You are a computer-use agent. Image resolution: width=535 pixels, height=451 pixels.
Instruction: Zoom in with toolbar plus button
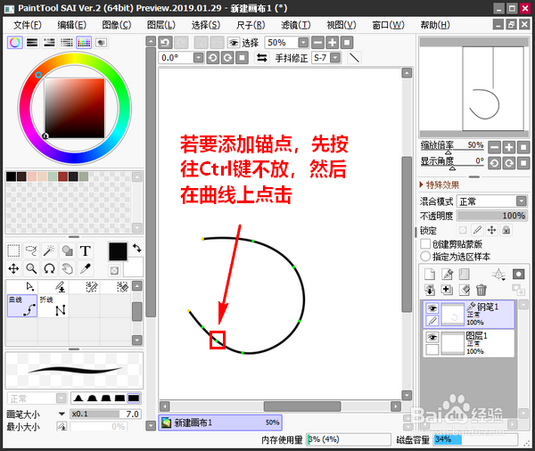pos(333,43)
